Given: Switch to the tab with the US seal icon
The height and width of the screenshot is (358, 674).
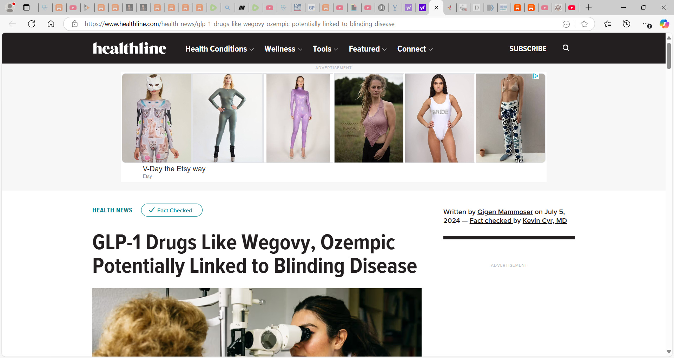Looking at the screenshot, I should pyautogui.click(x=558, y=7).
